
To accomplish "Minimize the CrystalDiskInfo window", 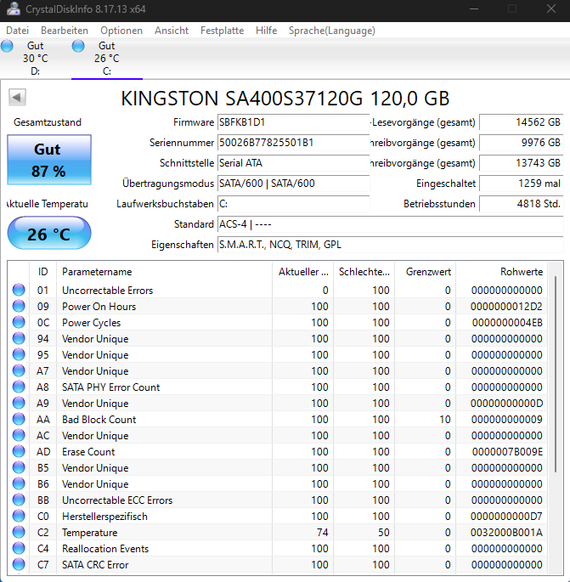I will pyautogui.click(x=474, y=8).
